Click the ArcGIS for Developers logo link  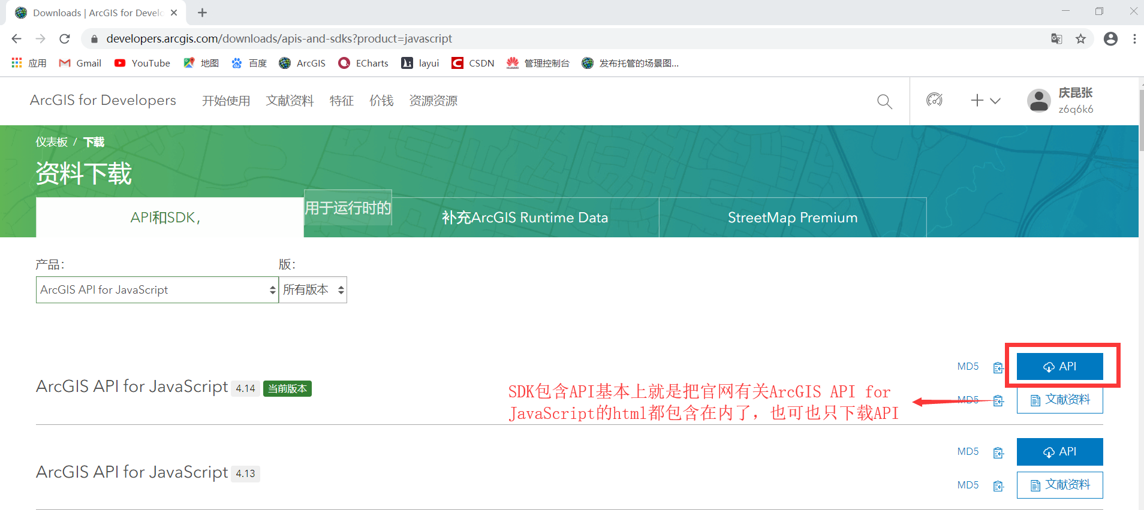pyautogui.click(x=103, y=100)
